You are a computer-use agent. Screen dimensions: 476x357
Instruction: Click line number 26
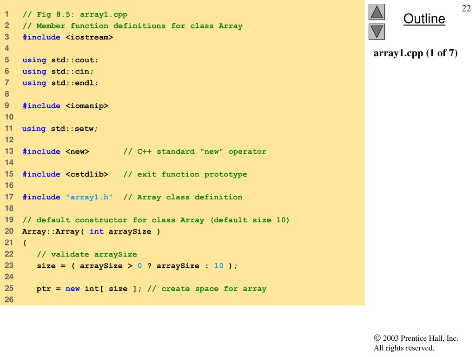click(x=9, y=300)
